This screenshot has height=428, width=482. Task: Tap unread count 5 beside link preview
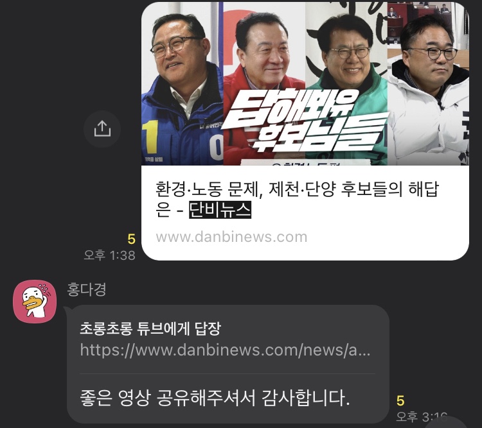131,239
